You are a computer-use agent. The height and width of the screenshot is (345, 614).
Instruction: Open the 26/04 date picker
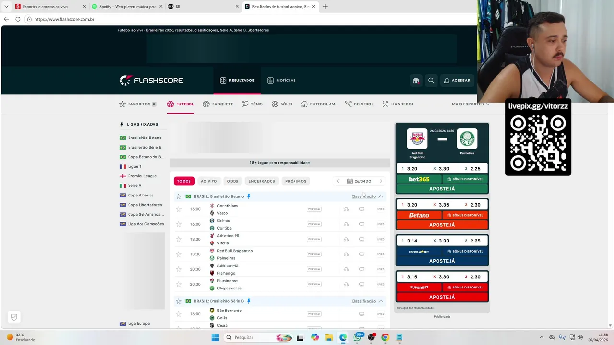click(x=359, y=181)
